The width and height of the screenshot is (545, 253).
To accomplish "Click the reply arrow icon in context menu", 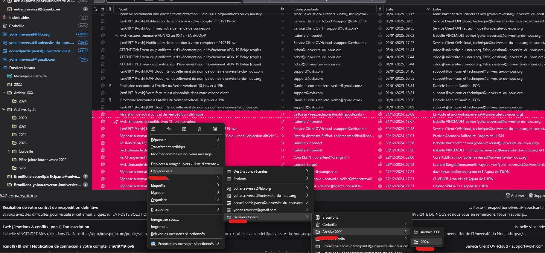I will (169, 129).
